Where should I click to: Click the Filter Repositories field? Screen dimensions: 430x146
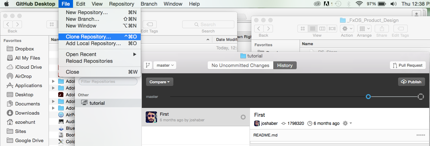[x=108, y=81]
